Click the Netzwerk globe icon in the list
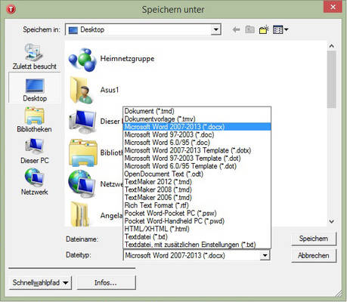 82,184
